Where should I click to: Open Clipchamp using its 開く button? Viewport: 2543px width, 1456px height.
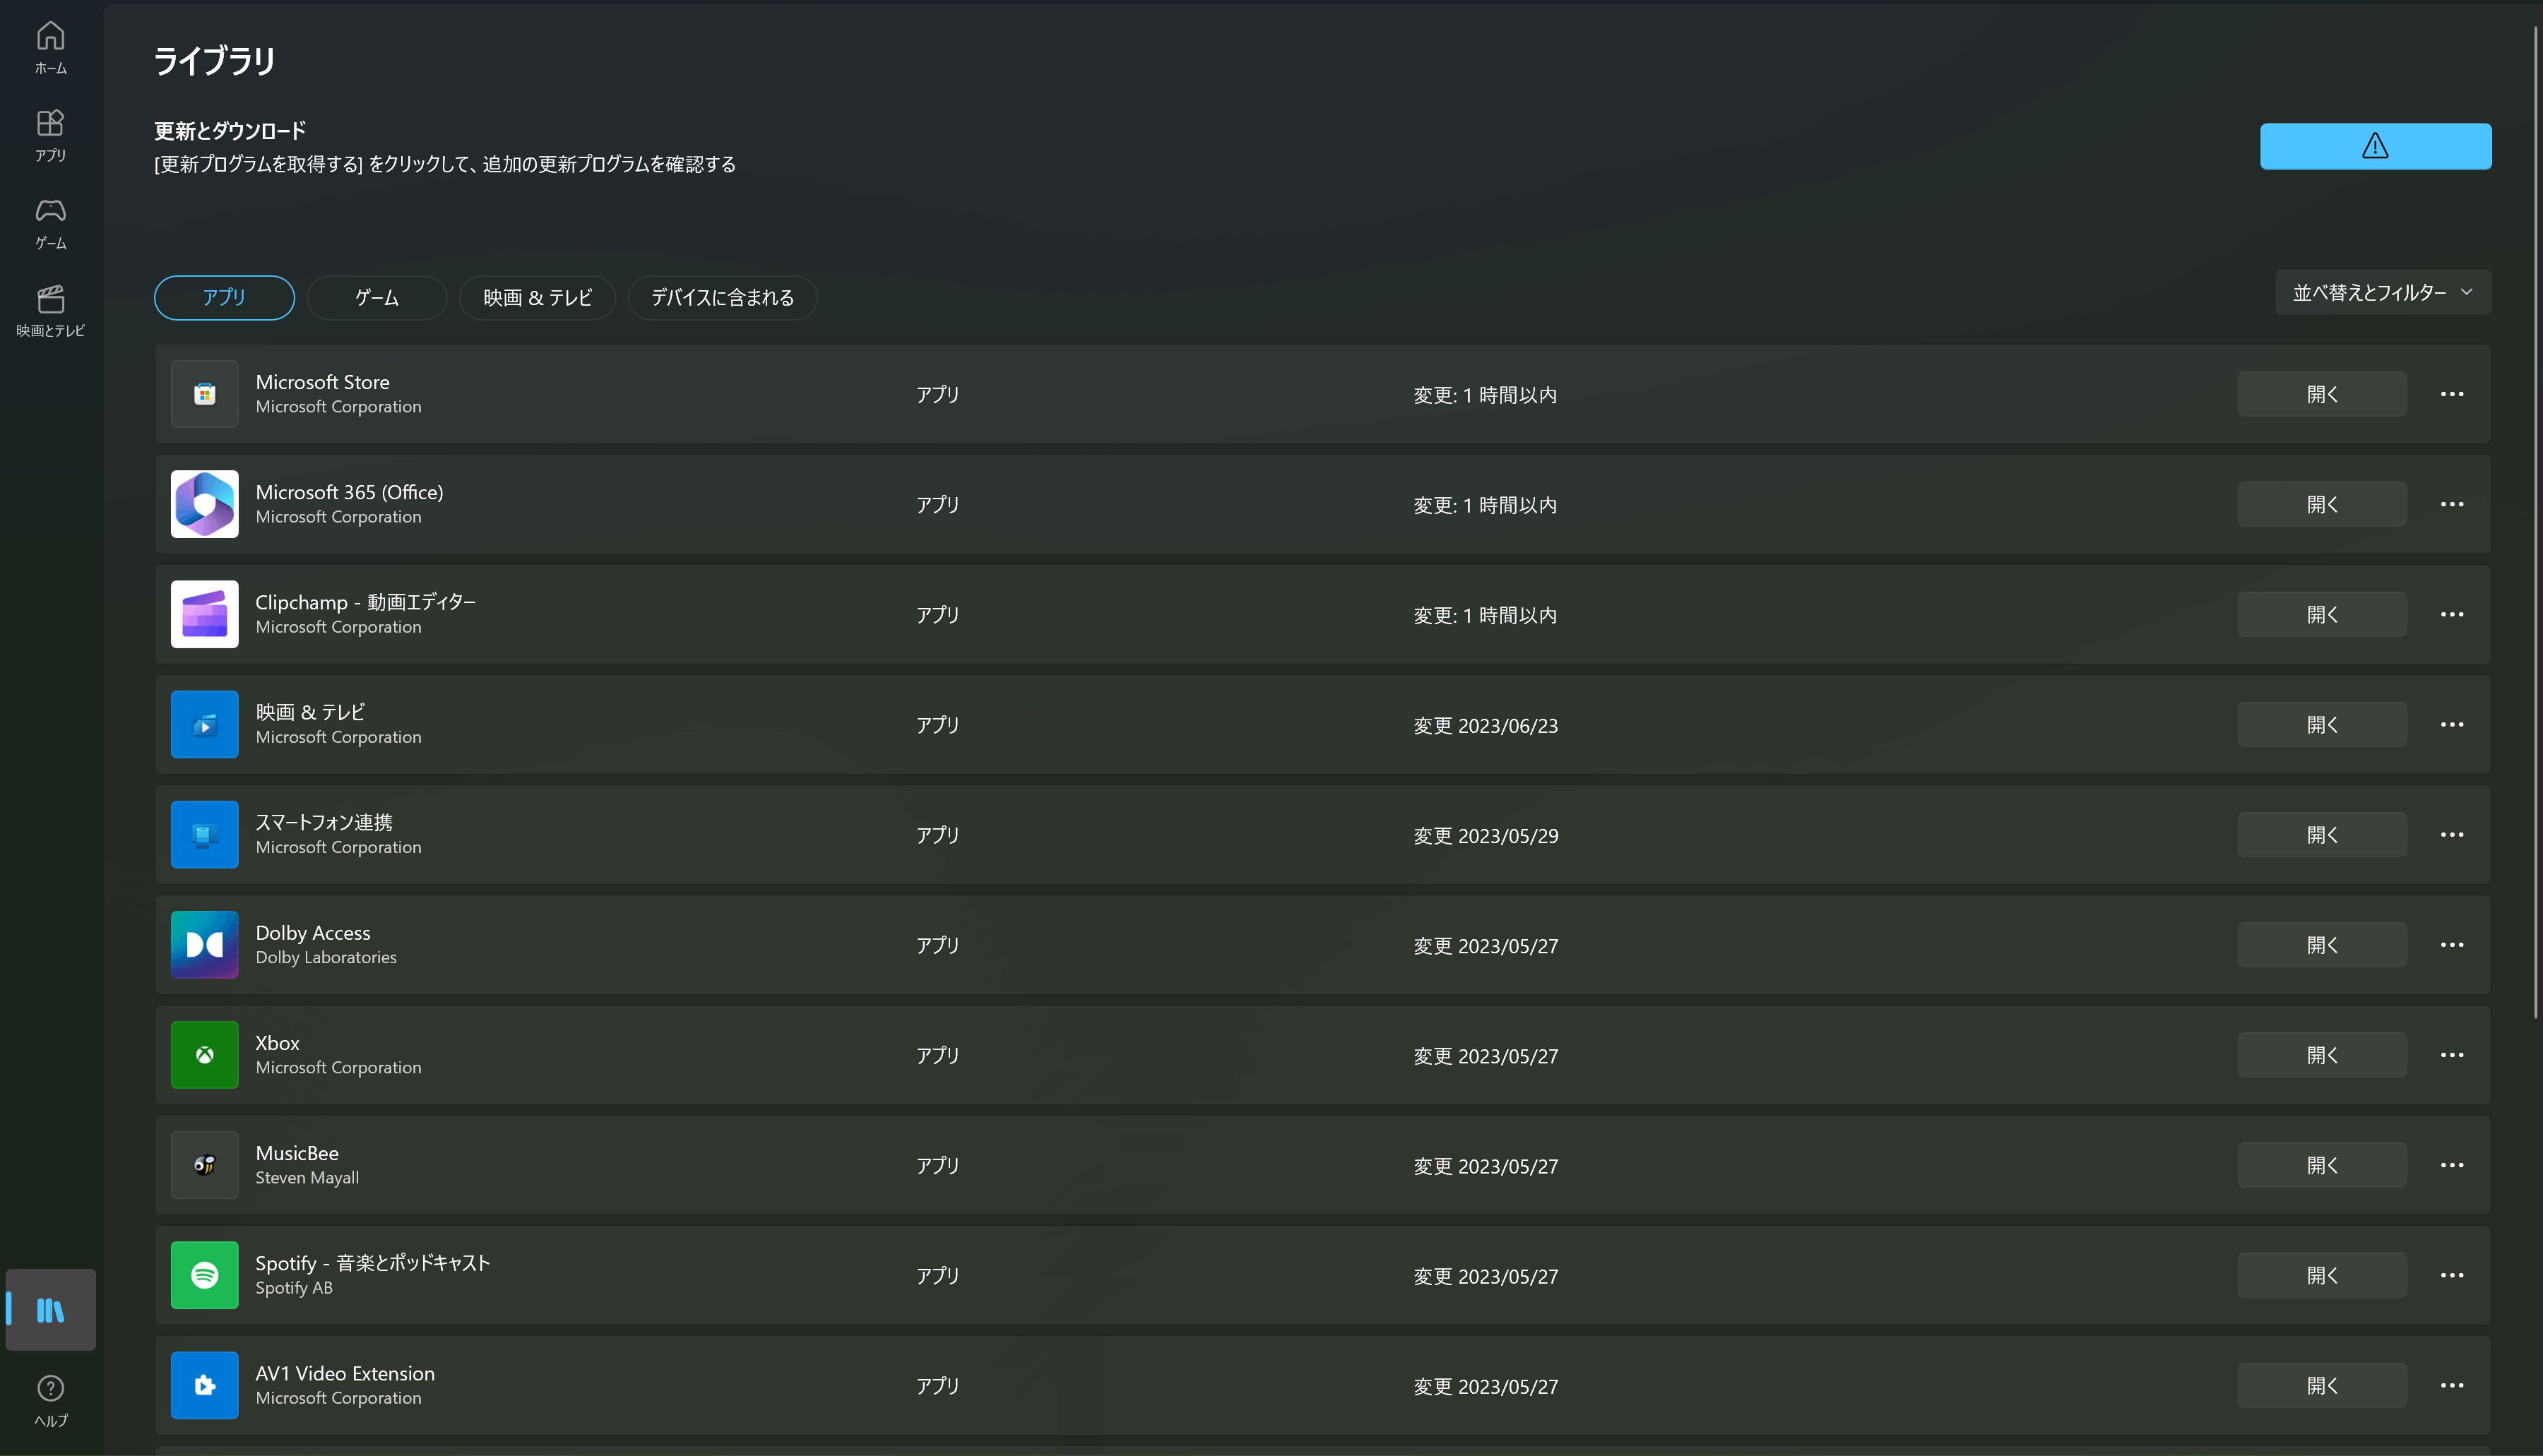(x=2321, y=614)
